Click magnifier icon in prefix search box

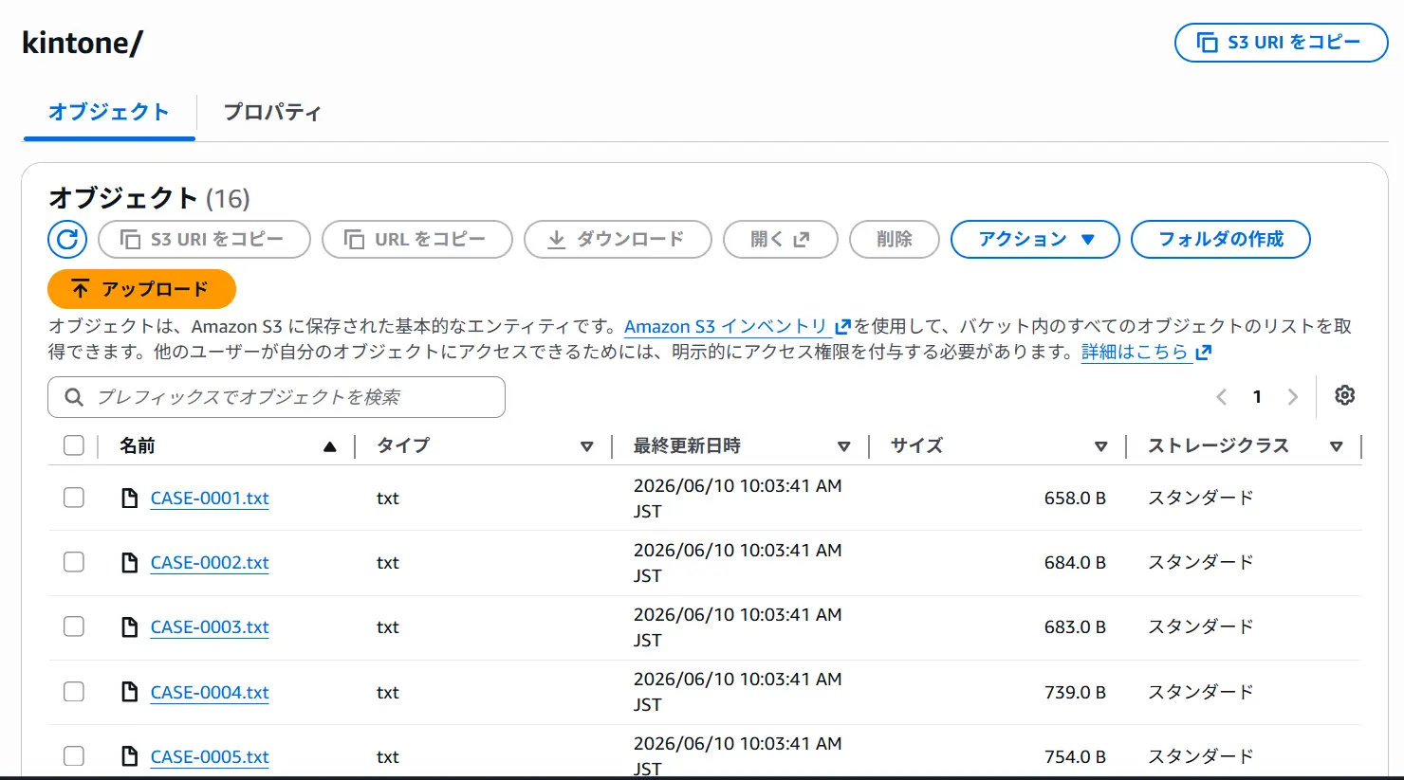(73, 397)
